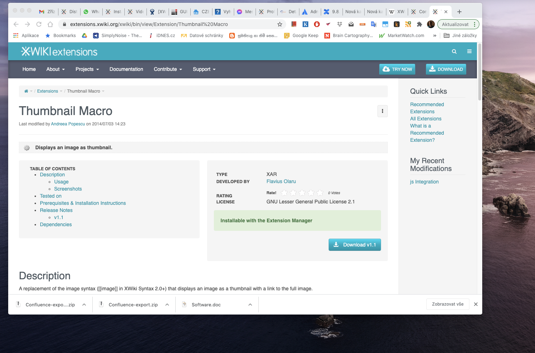
Task: Open Jiné záložky bookmarks folder
Action: click(460, 36)
